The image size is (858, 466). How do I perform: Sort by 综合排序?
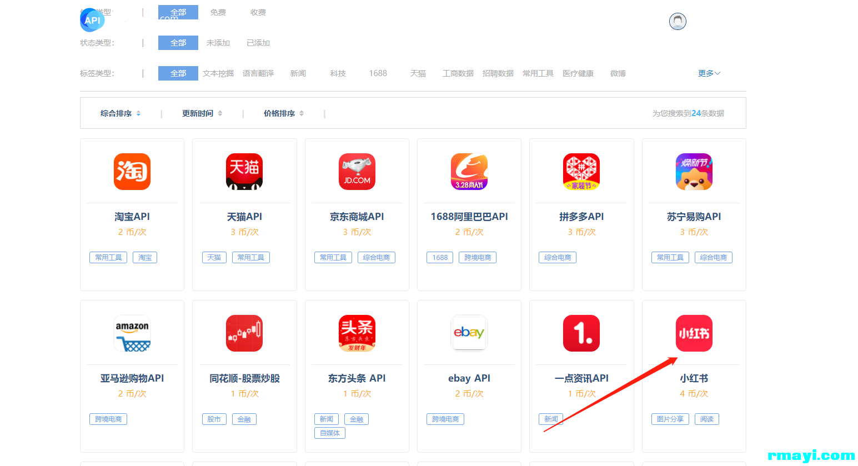tap(121, 113)
